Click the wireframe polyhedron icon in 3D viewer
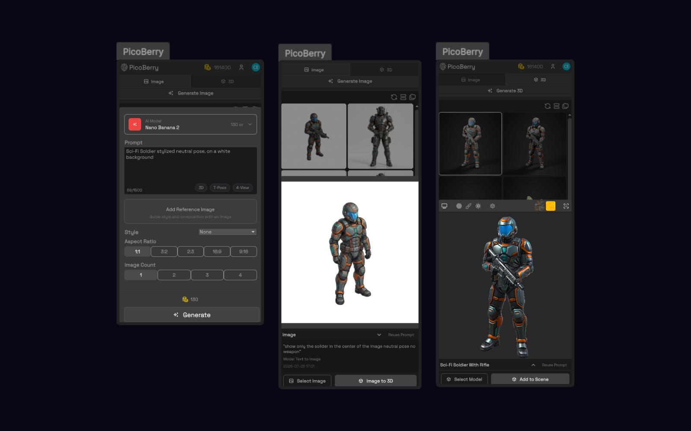 point(492,206)
